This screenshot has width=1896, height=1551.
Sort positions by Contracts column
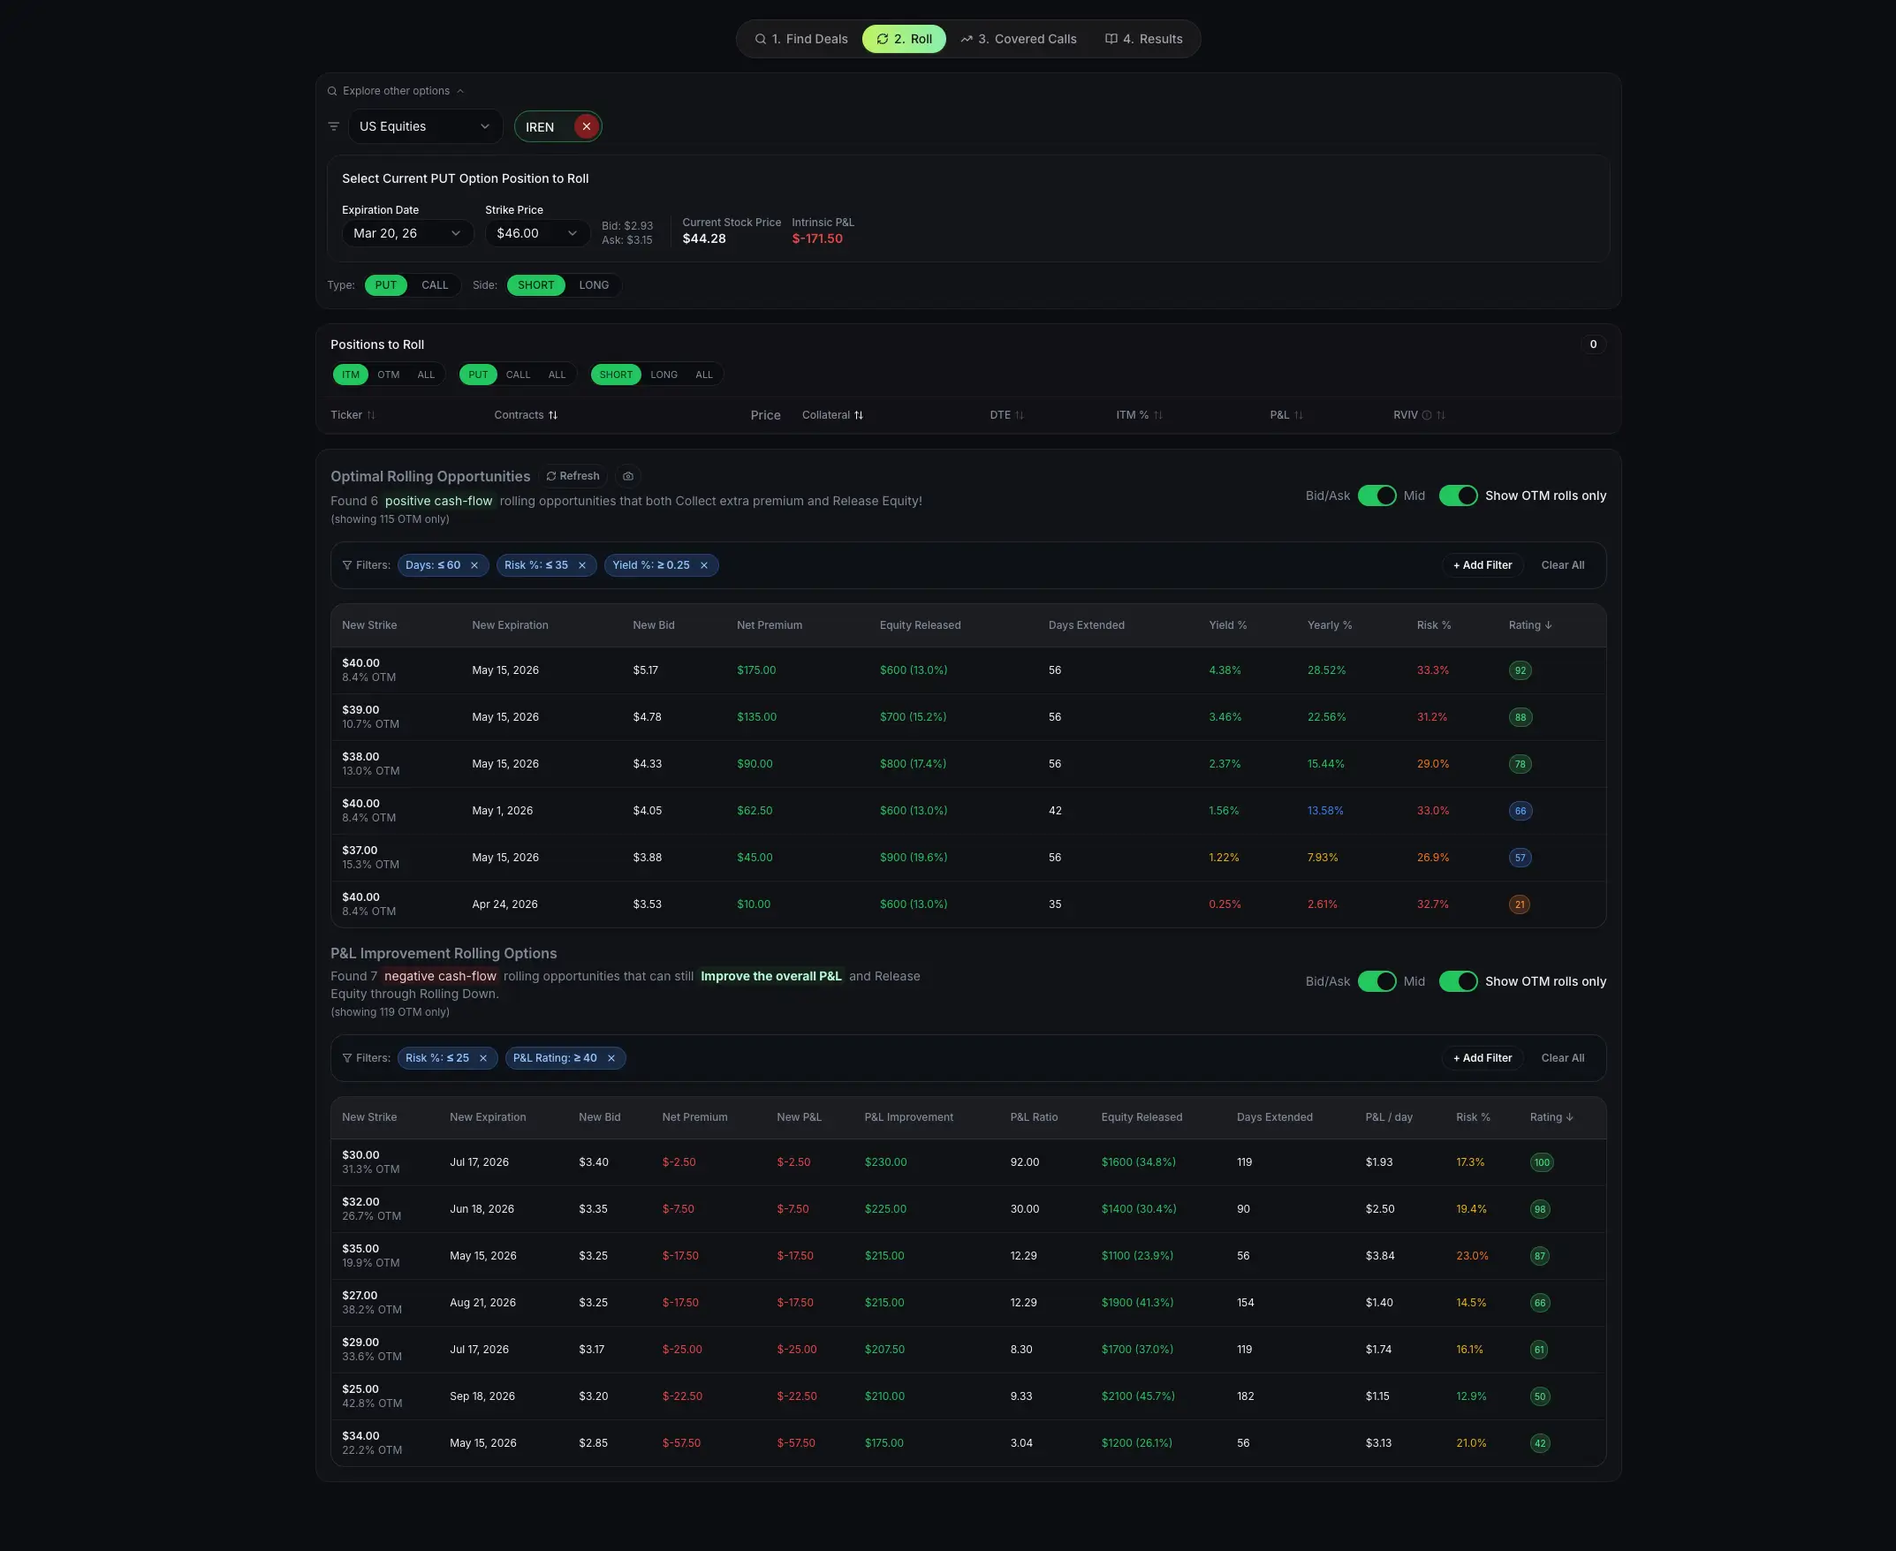[526, 415]
